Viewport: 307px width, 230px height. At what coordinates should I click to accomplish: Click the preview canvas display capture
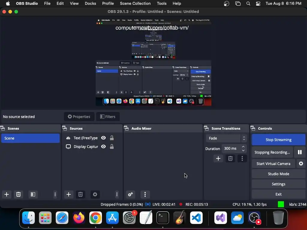click(153, 62)
